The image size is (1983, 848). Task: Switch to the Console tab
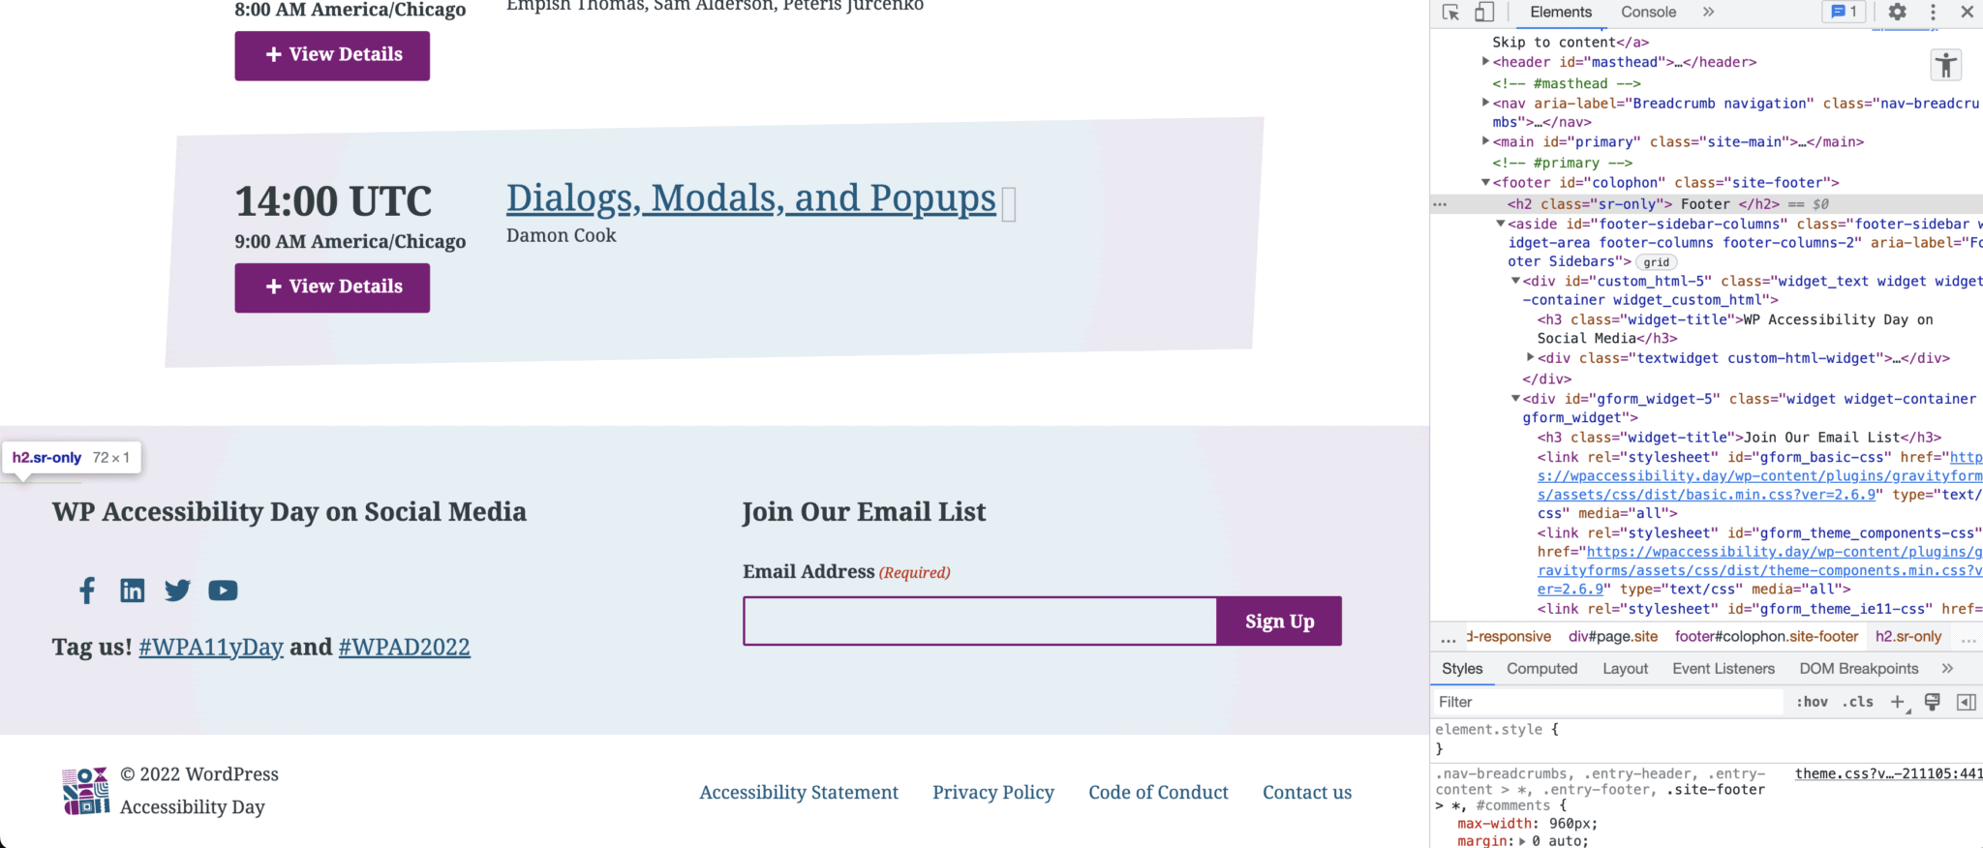(x=1647, y=12)
